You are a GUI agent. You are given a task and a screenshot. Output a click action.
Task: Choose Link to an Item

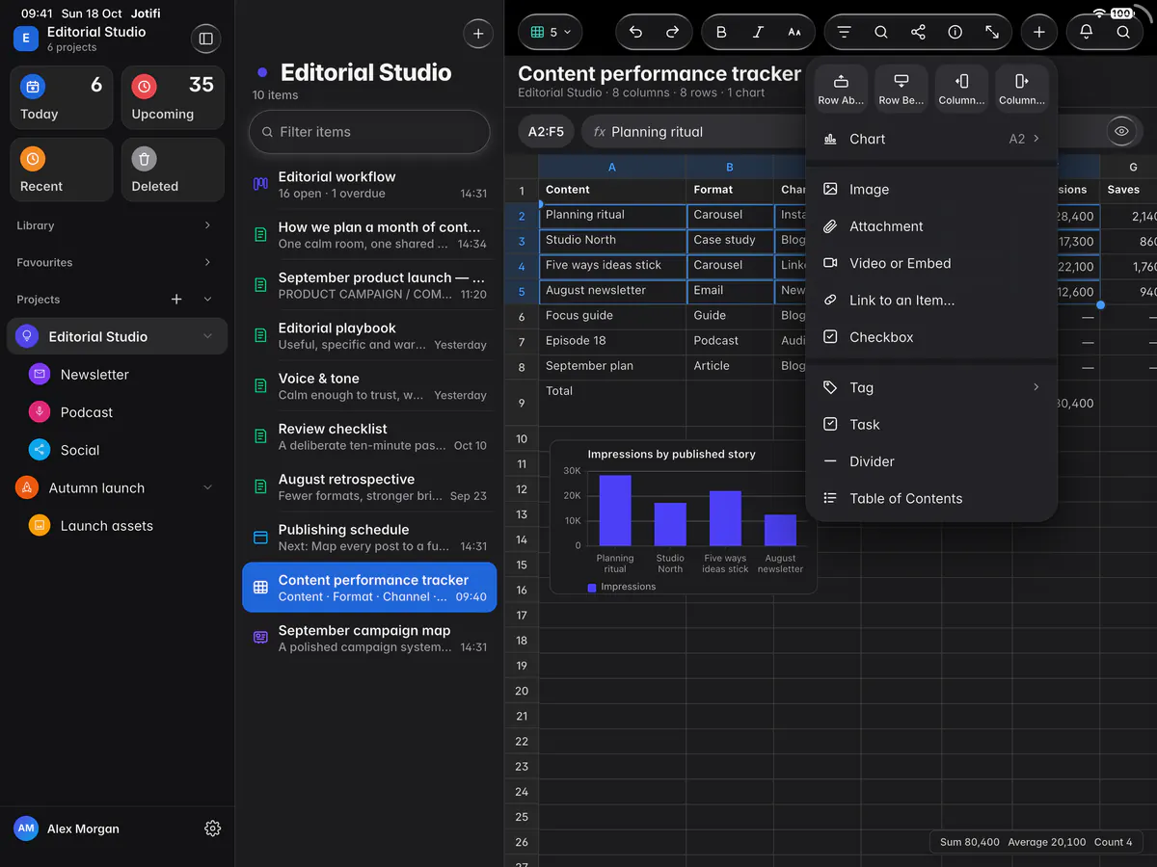[931, 301]
